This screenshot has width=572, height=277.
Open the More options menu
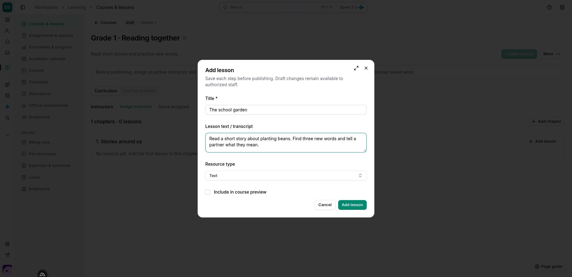[552, 54]
